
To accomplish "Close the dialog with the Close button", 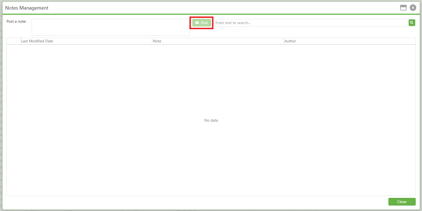I will coord(402,202).
